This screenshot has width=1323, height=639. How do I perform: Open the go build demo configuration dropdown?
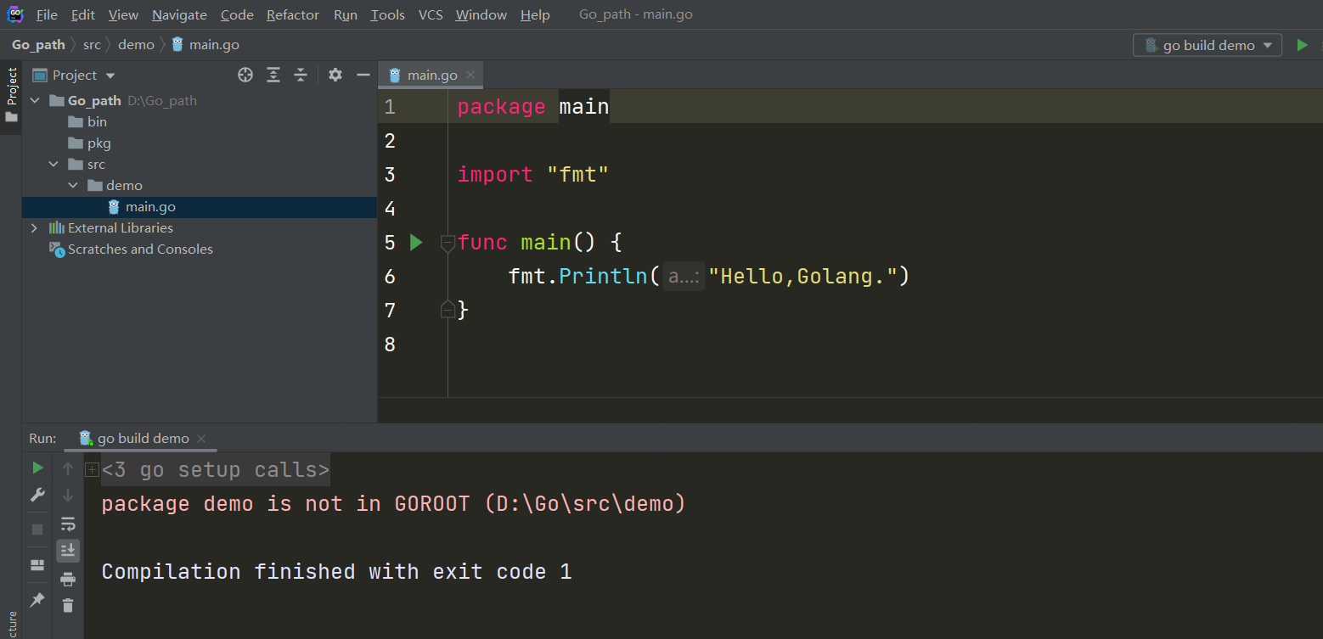click(1208, 45)
